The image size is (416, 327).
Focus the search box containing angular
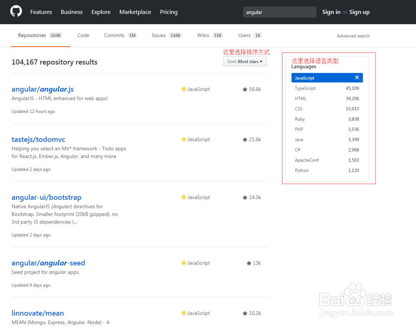pyautogui.click(x=280, y=12)
